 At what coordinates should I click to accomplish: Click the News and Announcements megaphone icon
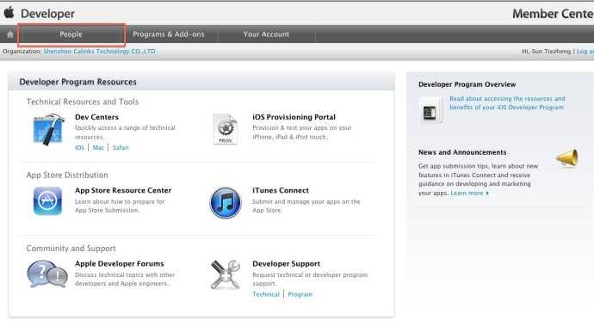(567, 158)
